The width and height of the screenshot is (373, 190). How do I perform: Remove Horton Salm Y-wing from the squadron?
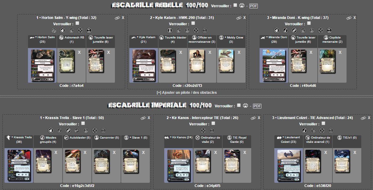(x=123, y=18)
